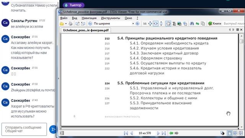Click contents entry '5.5.2. Коллекторы и общение с ними'
Screen dimensions: 245x138
(163, 98)
